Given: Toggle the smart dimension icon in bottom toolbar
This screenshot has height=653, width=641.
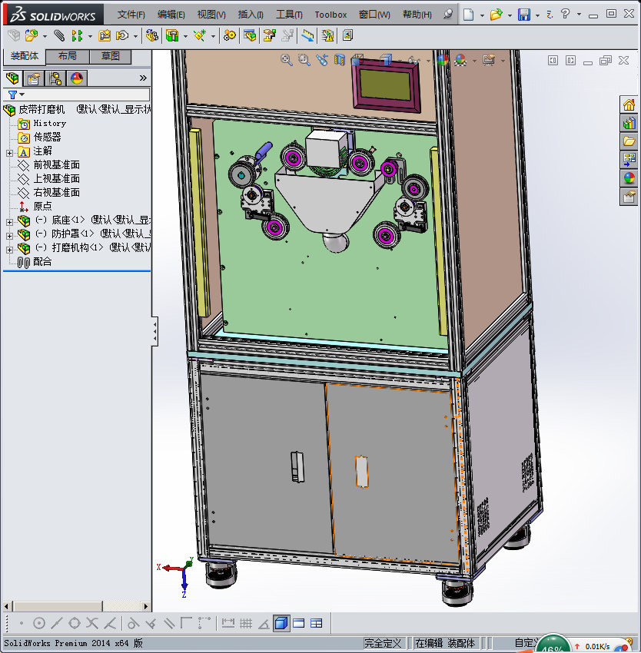Looking at the screenshot, I should point(228,623).
